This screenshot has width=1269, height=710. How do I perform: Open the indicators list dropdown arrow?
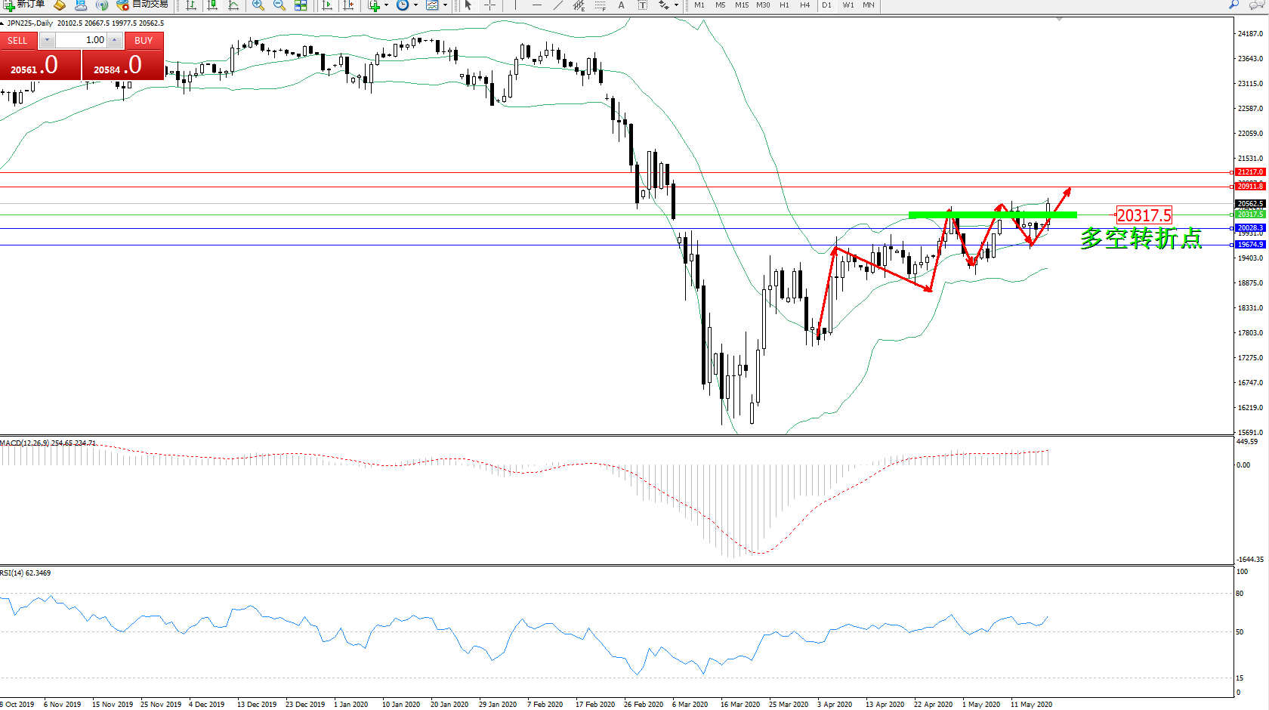[386, 5]
